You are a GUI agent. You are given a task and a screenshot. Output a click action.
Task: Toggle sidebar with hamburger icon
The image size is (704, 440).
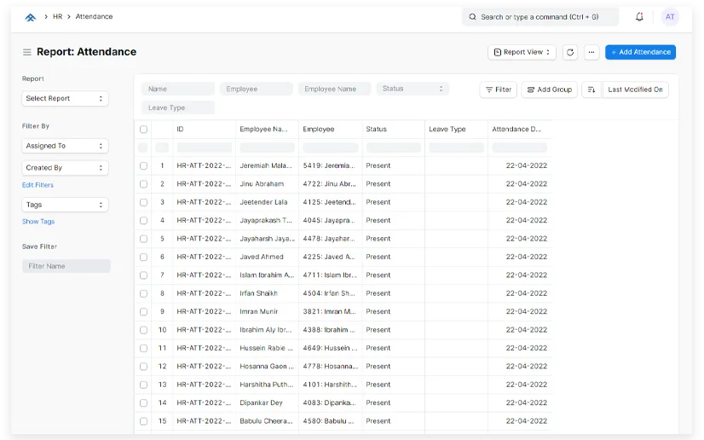pyautogui.click(x=27, y=52)
